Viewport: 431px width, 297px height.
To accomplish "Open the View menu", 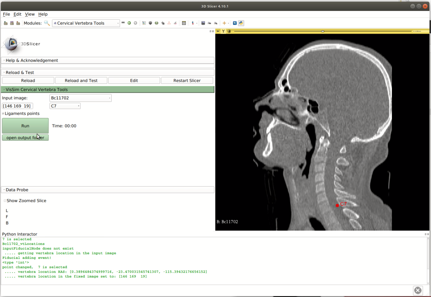I will 30,14.
